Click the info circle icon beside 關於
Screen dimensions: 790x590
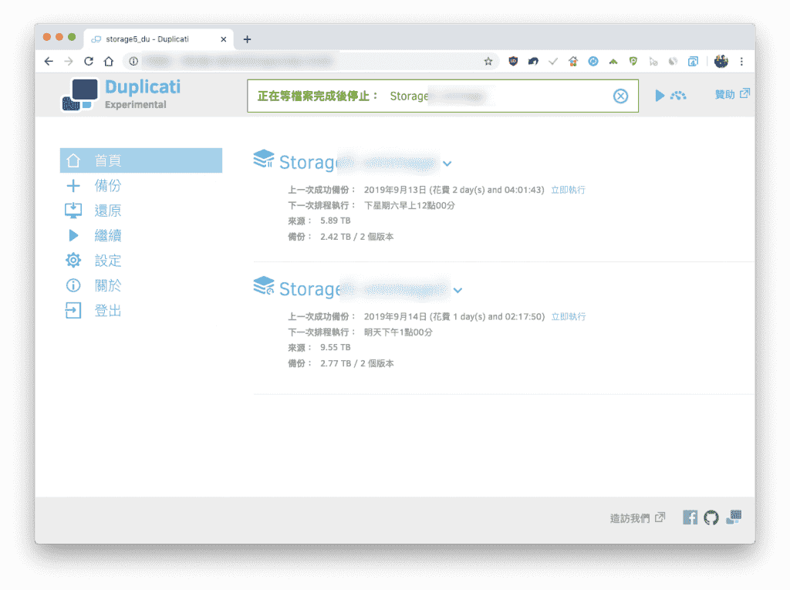pyautogui.click(x=73, y=285)
